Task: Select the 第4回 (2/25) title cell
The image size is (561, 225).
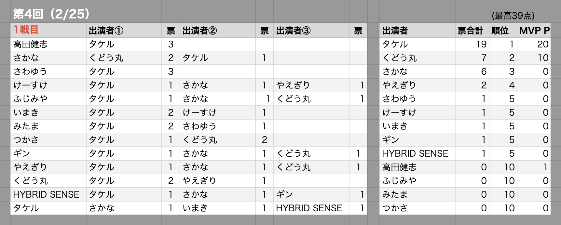Action: [51, 14]
